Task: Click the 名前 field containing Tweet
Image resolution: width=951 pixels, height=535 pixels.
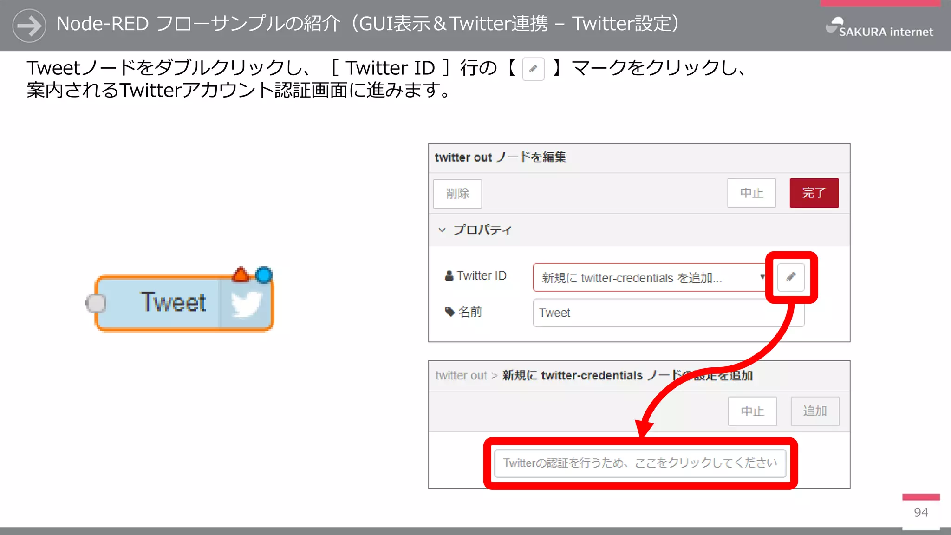Action: pyautogui.click(x=668, y=313)
